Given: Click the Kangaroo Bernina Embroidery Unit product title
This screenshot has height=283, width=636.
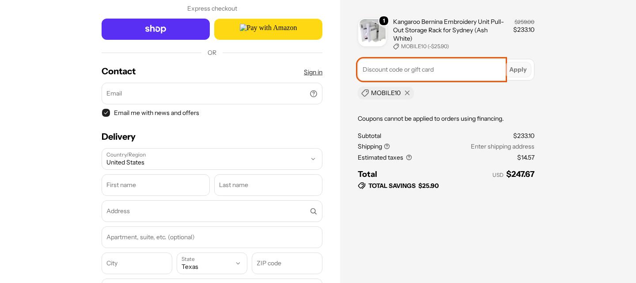Looking at the screenshot, I should tap(448, 30).
